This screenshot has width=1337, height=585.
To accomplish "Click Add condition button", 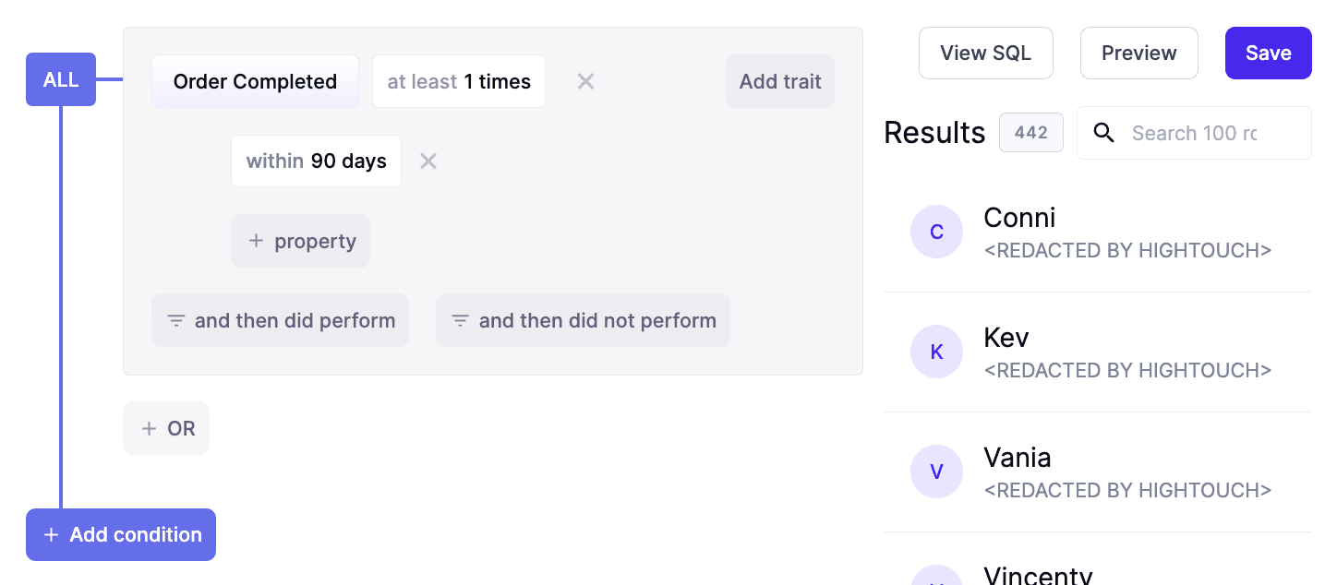I will (x=121, y=534).
